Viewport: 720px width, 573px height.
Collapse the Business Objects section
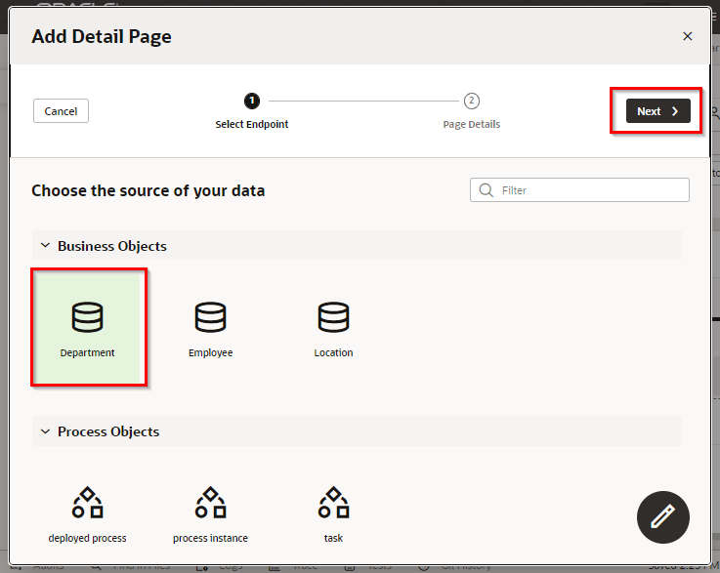(45, 246)
